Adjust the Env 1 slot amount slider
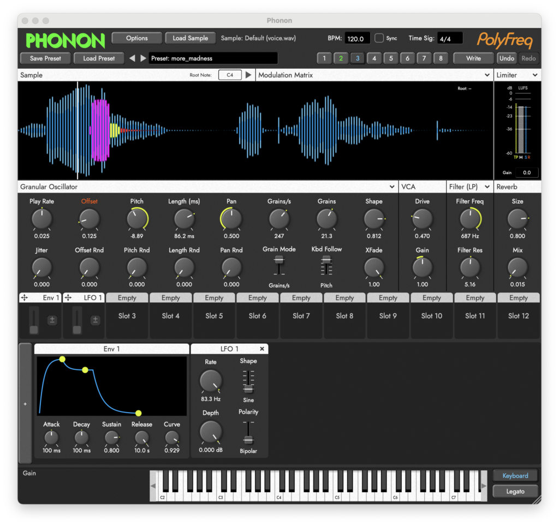This screenshot has height=526, width=559. [x=34, y=320]
